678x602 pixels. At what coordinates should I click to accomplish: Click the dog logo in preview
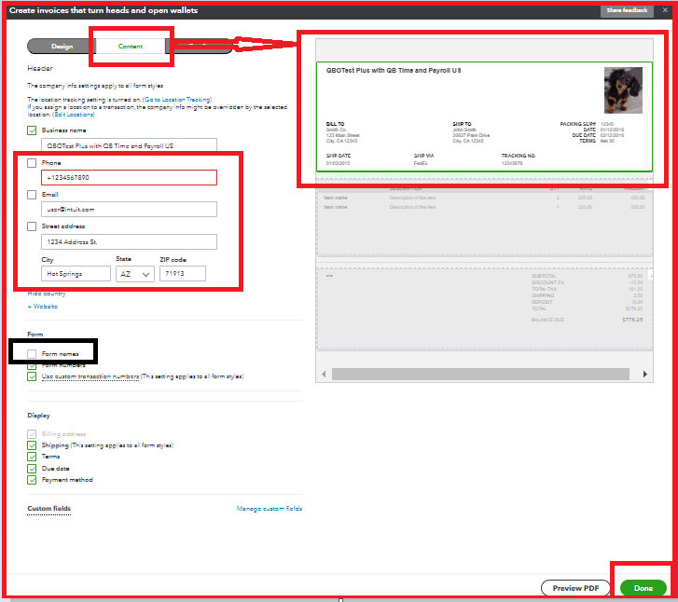pyautogui.click(x=623, y=90)
